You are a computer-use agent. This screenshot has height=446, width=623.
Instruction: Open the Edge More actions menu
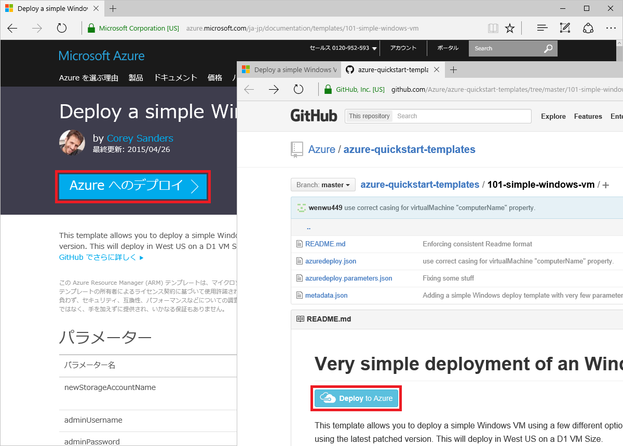click(611, 28)
